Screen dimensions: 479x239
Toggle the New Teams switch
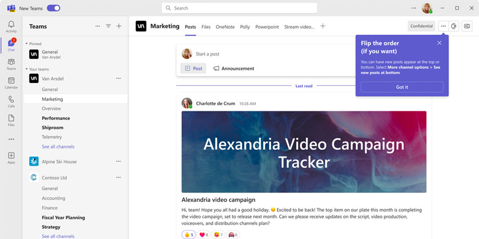click(54, 8)
